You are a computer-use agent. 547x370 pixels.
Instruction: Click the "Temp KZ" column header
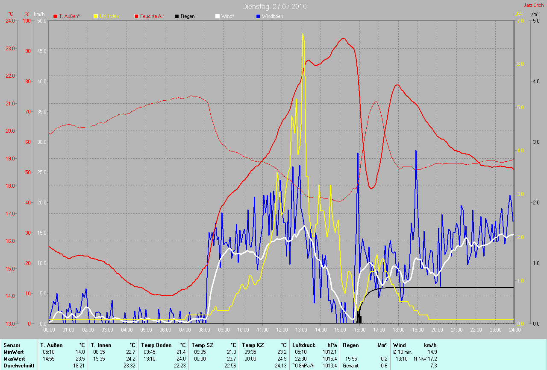pos(253,345)
